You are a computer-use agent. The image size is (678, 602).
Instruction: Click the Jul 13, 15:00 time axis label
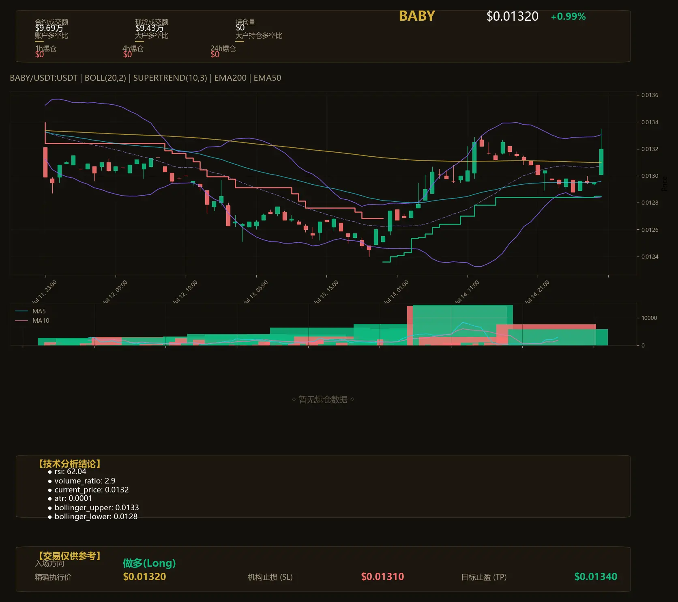coord(326,292)
